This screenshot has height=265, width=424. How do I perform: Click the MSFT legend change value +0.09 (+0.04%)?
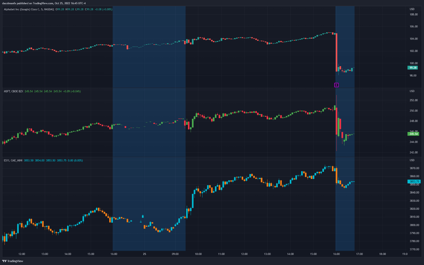coord(72,91)
